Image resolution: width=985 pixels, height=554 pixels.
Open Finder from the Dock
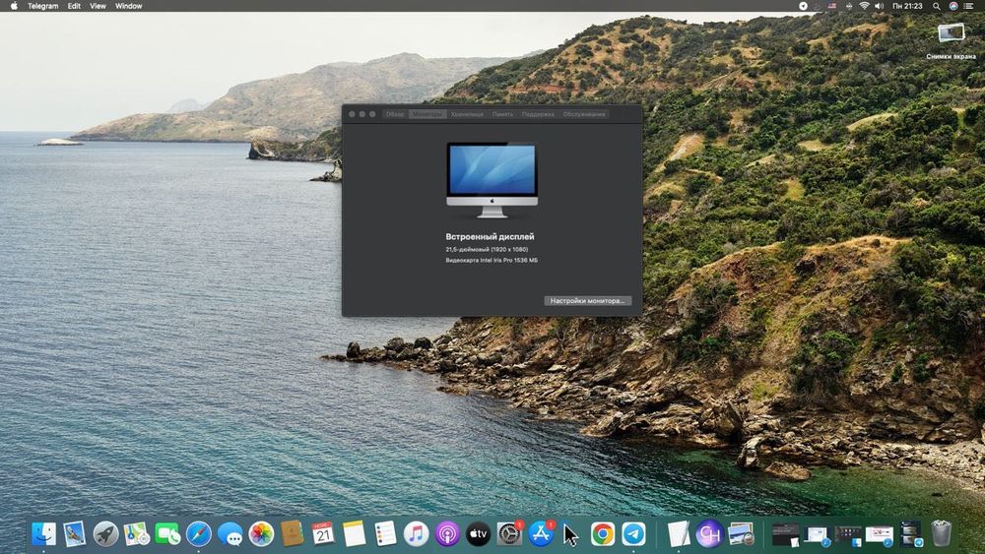coord(43,534)
